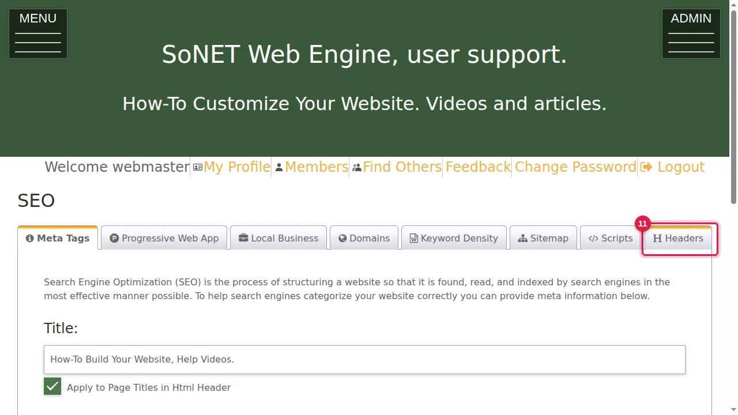Click the globe icon on Domains tab
The width and height of the screenshot is (738, 415).
(x=342, y=238)
